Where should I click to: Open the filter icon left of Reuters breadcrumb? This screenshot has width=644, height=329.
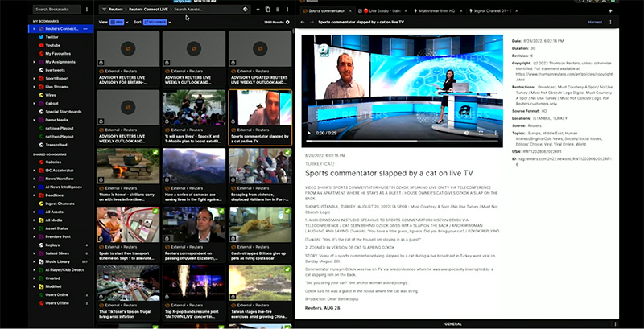point(105,9)
